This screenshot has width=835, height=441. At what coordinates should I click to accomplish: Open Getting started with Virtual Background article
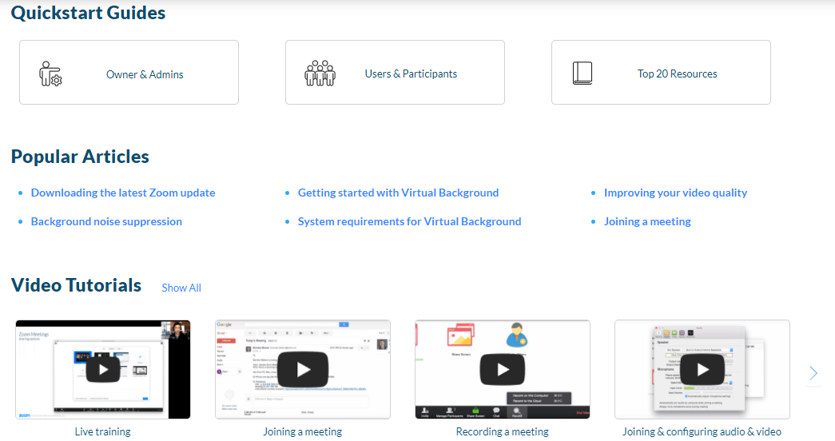tap(399, 193)
